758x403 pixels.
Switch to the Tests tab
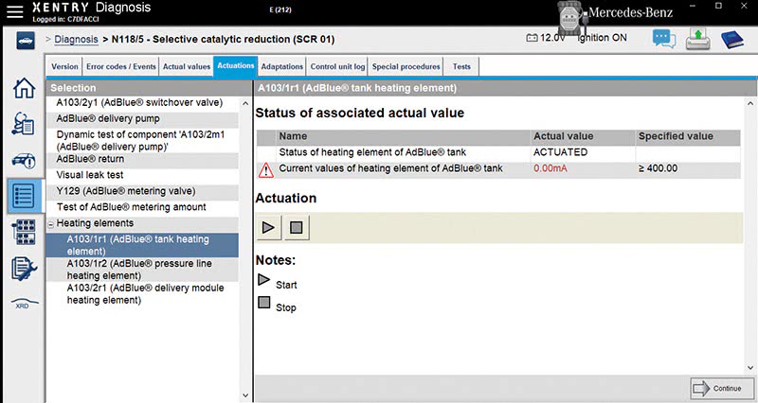coord(461,66)
